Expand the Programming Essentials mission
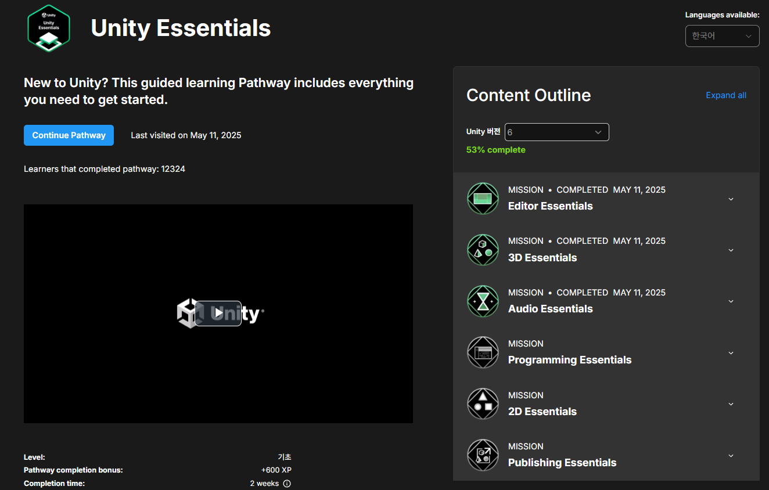The width and height of the screenshot is (769, 490). pyautogui.click(x=731, y=353)
